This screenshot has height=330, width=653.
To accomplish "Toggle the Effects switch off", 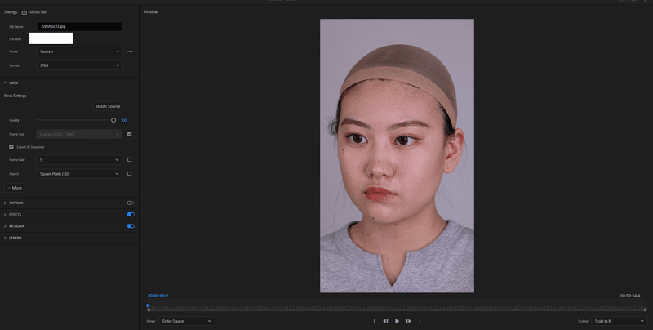I will [131, 215].
